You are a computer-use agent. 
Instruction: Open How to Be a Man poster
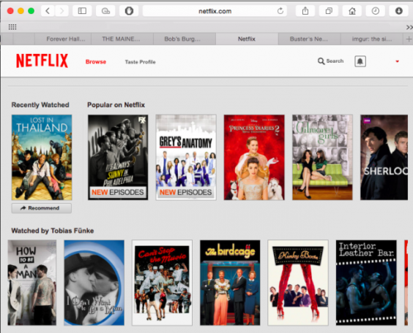[32, 283]
